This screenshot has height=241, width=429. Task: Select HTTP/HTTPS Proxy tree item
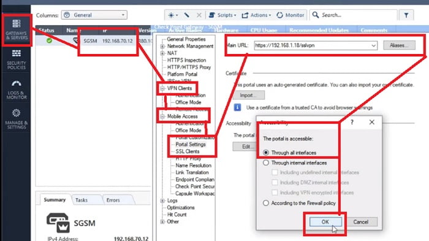[x=189, y=67]
